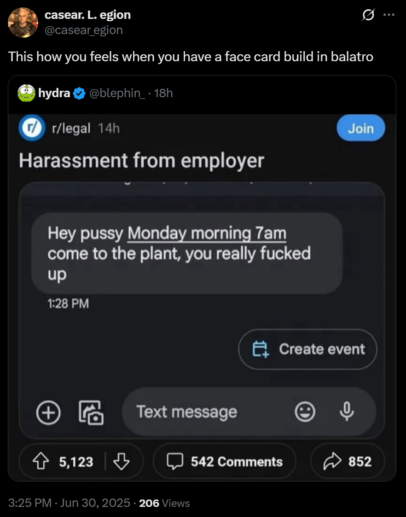Open the photo gallery camera icon

point(92,412)
